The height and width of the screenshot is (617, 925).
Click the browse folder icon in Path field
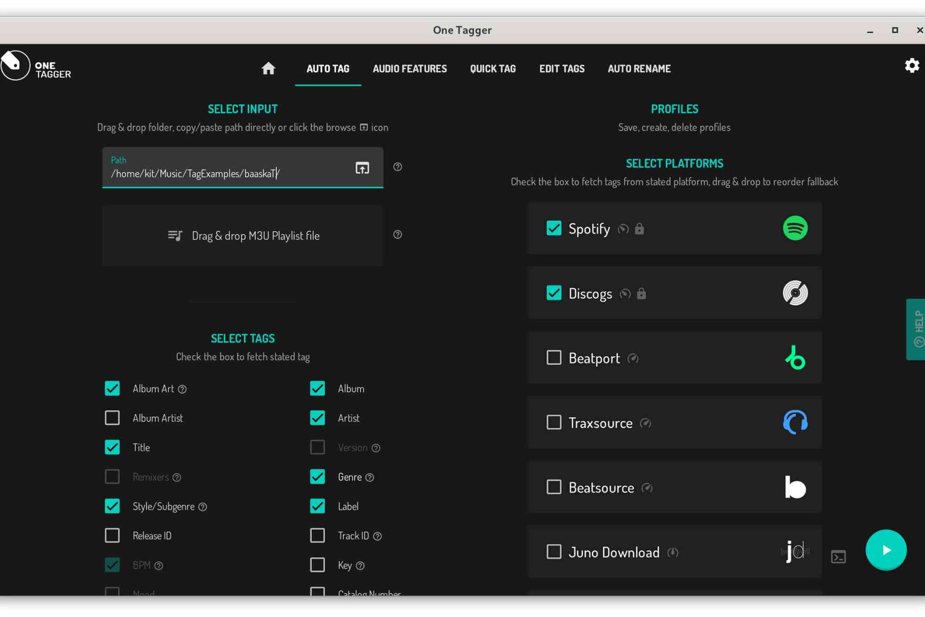click(362, 168)
